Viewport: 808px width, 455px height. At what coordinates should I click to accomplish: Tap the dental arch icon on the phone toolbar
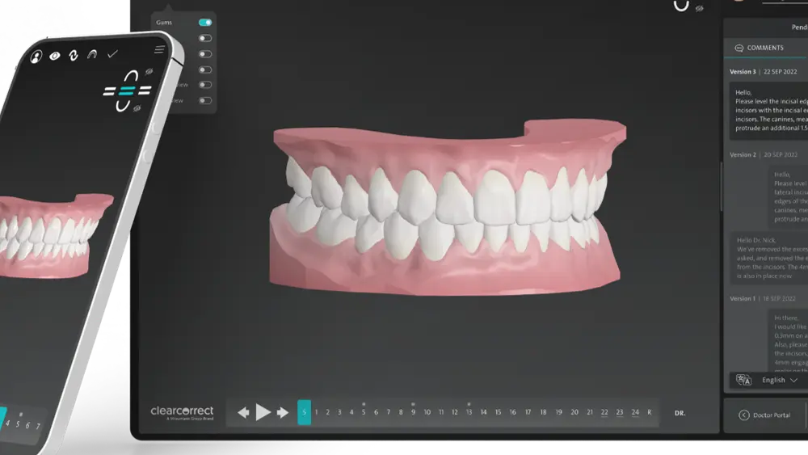[x=92, y=54]
